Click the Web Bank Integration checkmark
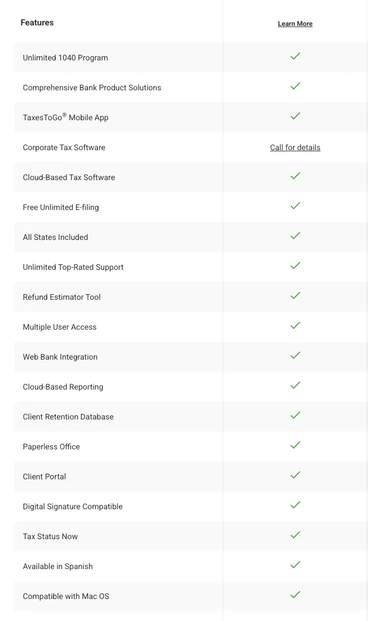The image size is (368, 621). coord(295,356)
